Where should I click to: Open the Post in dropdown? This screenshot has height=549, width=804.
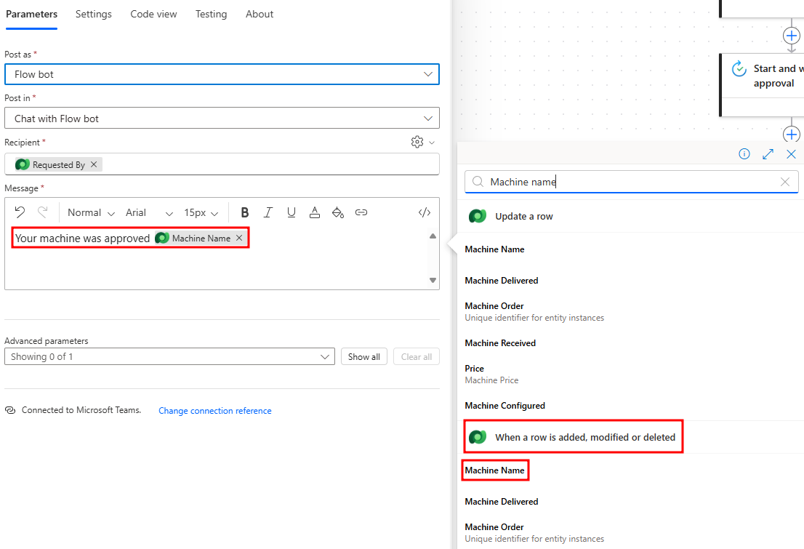coord(222,119)
